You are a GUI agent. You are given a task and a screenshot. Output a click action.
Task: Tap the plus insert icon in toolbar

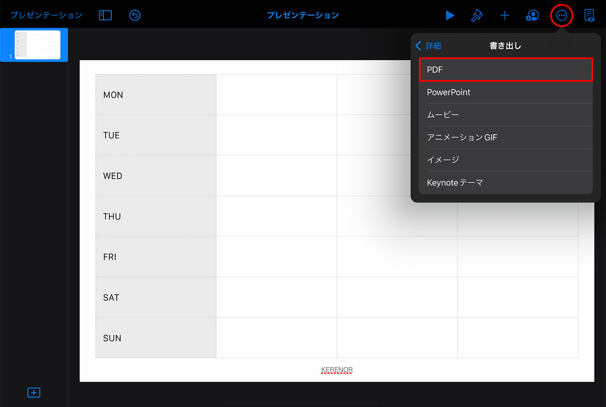click(505, 15)
